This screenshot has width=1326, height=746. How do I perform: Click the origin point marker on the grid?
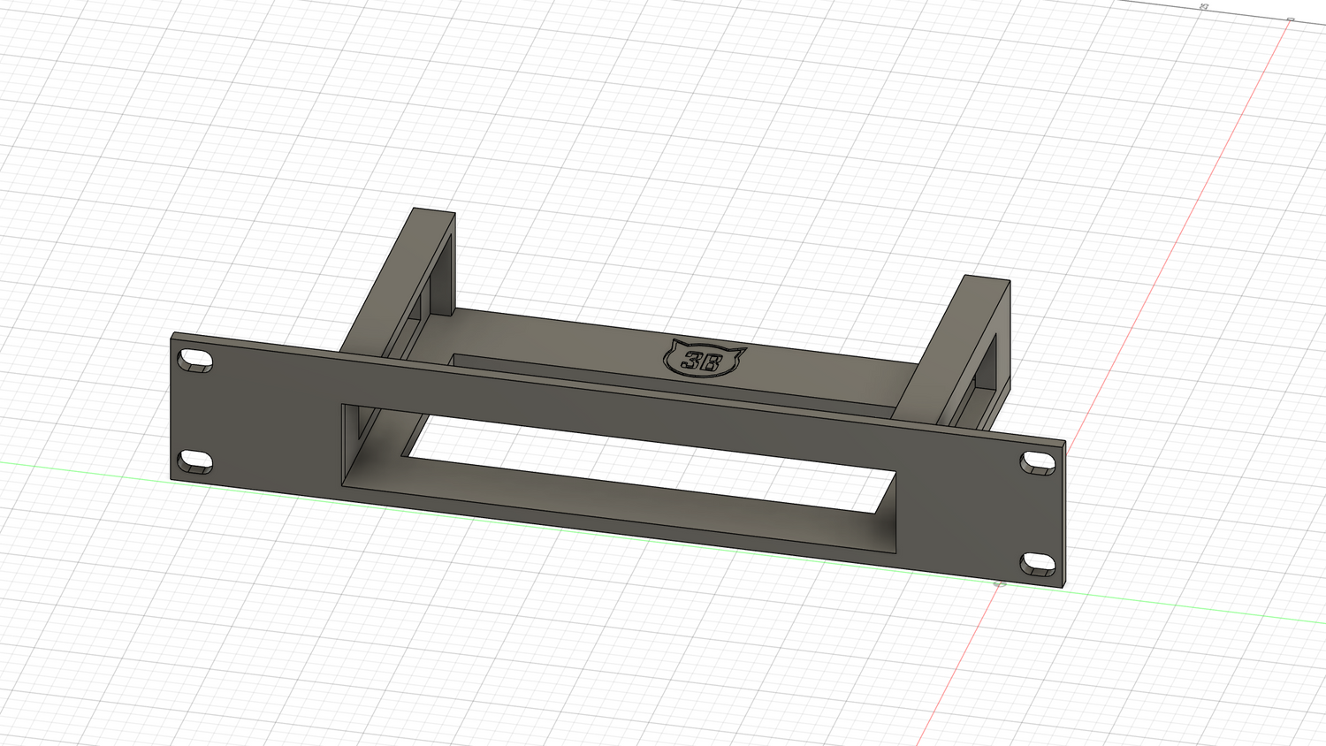tap(1000, 584)
